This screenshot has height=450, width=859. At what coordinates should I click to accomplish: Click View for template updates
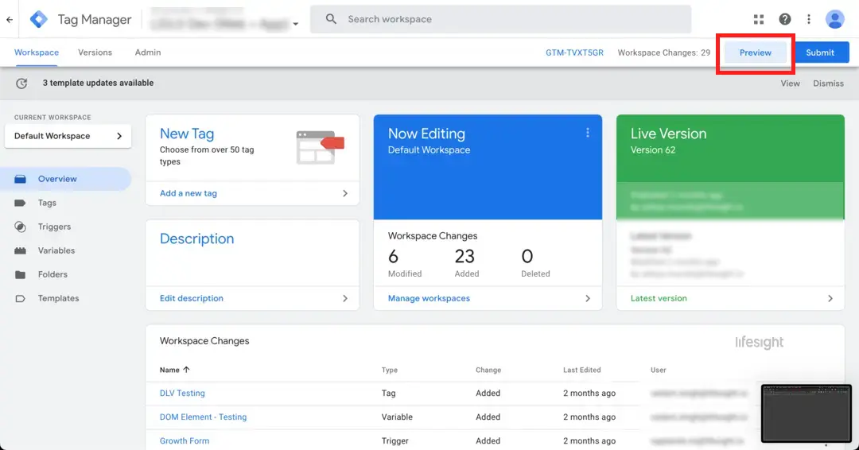point(790,83)
